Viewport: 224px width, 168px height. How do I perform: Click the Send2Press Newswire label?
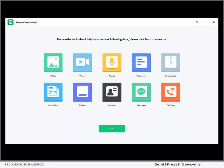178,164
